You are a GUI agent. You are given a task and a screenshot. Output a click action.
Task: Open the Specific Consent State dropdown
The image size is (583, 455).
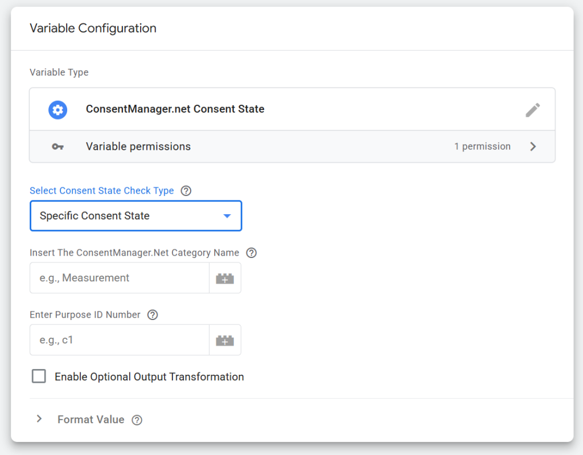point(136,216)
